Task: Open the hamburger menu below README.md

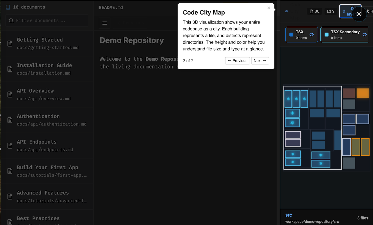Action: pyautogui.click(x=104, y=23)
